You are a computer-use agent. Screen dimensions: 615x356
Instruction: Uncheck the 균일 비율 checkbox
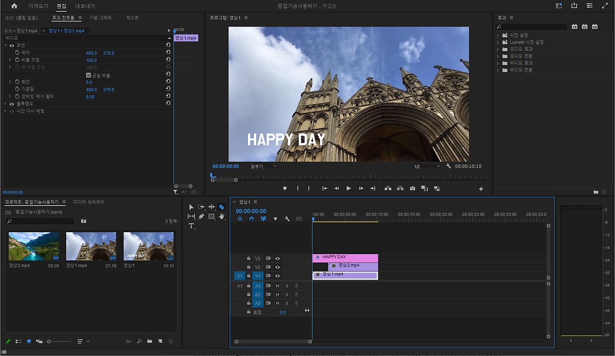coord(89,75)
